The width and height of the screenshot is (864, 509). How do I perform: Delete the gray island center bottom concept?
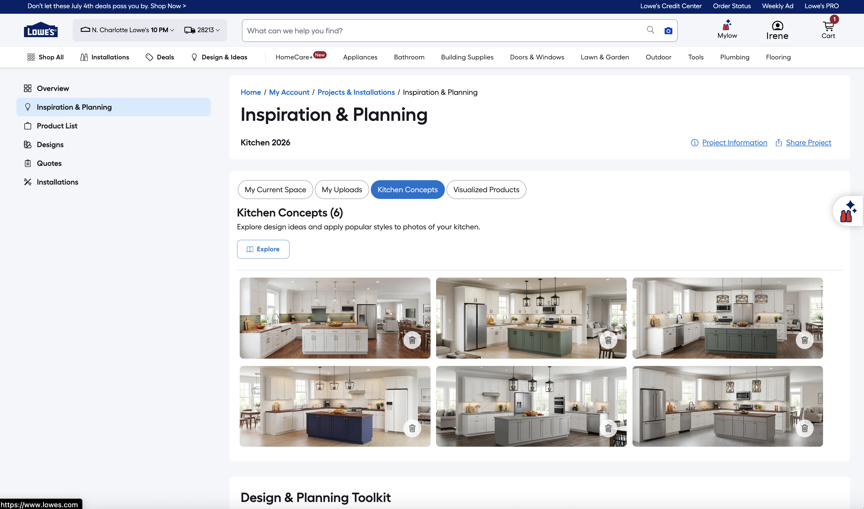[x=608, y=428]
